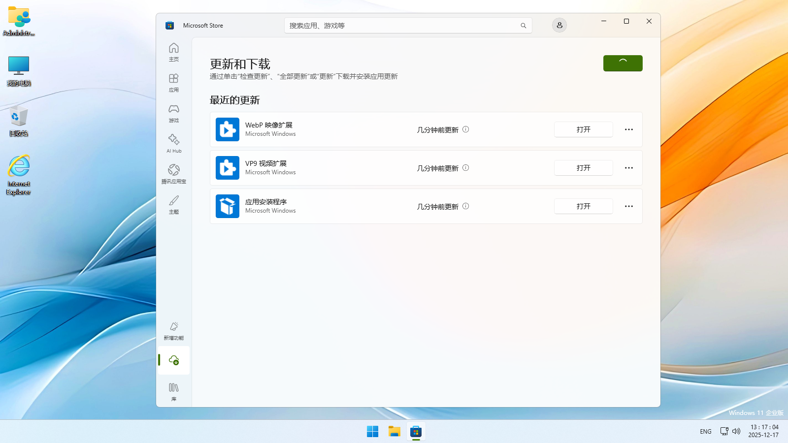Open more options for 应用安装程序

click(629, 206)
